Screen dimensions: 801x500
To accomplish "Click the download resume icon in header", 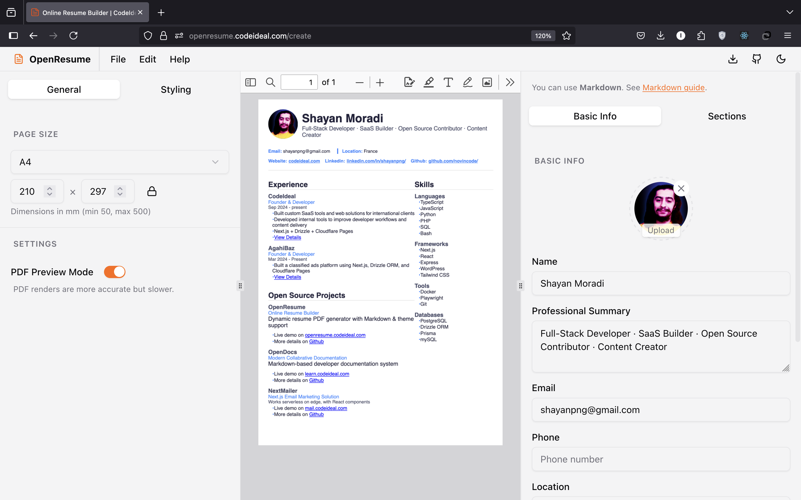I will coord(733,59).
